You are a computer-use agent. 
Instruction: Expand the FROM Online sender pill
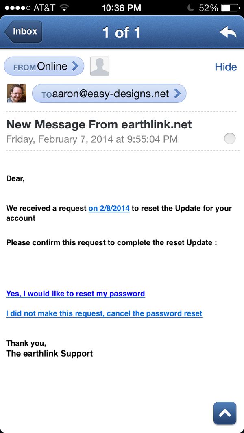[44, 66]
